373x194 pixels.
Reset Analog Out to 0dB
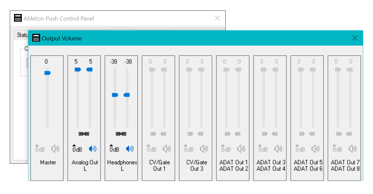77,148
